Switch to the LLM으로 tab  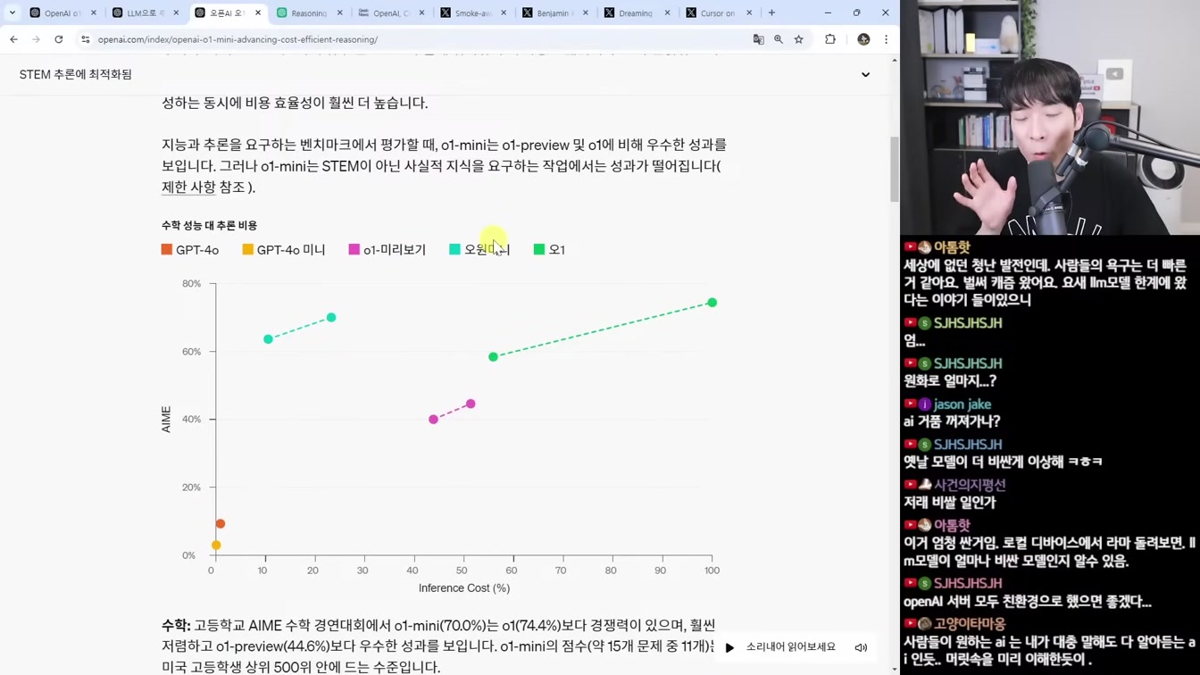pos(146,13)
